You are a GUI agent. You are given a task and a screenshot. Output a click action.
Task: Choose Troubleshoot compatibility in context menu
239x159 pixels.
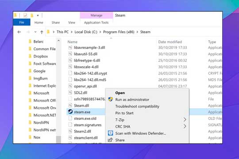click(x=137, y=106)
